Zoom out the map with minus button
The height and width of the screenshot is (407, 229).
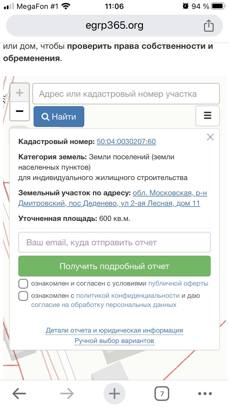point(20,111)
